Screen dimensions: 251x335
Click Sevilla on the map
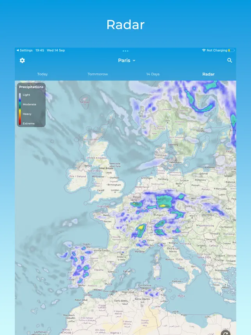click(x=81, y=285)
